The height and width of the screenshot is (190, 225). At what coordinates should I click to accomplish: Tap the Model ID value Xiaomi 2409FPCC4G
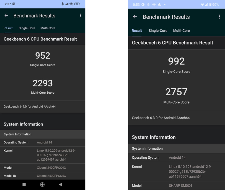51,176
